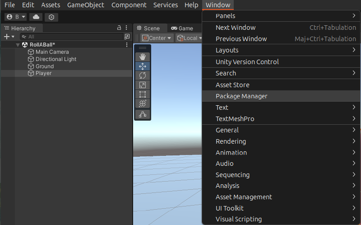Choose Next Window menu entry
The image size is (361, 225).
pyautogui.click(x=281, y=28)
